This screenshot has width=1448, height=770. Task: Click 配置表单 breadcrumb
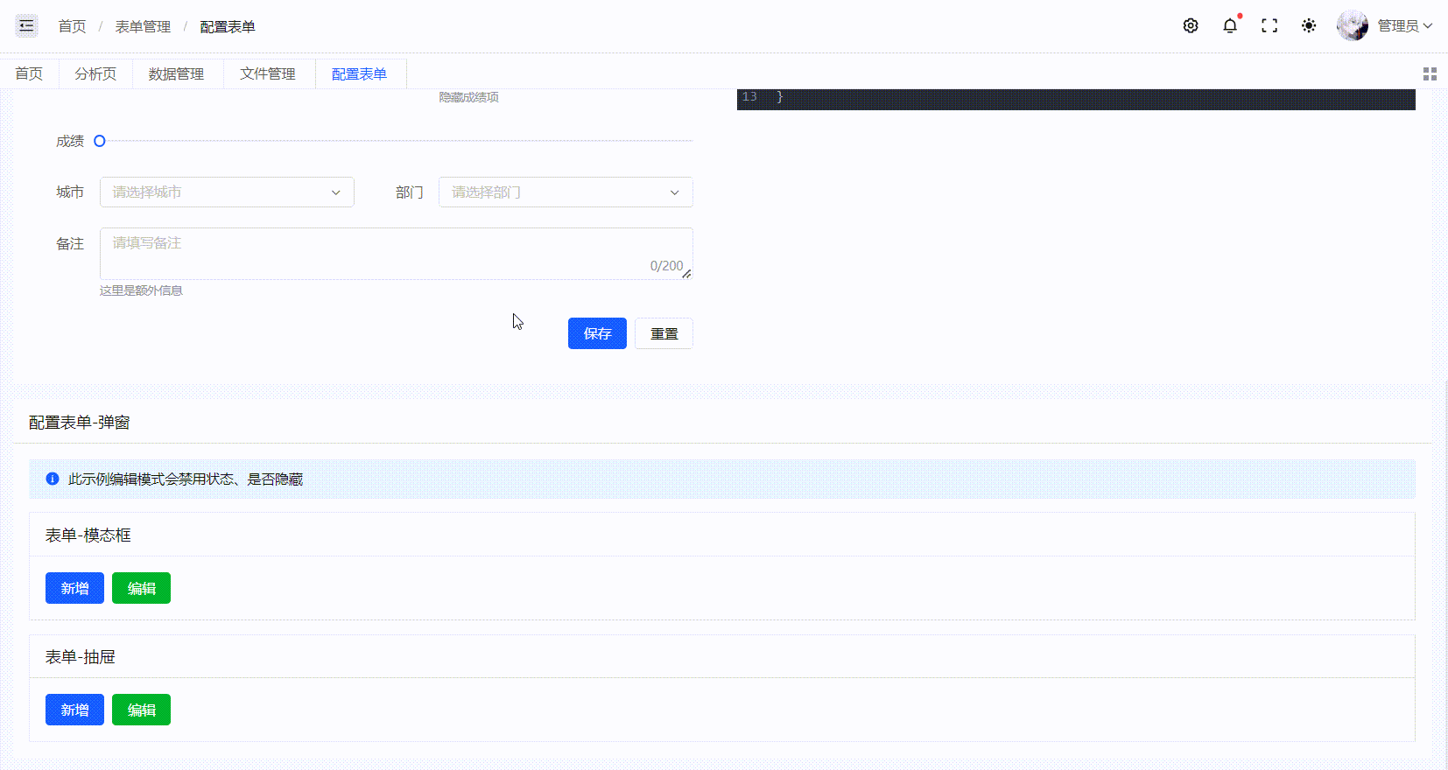coord(228,26)
